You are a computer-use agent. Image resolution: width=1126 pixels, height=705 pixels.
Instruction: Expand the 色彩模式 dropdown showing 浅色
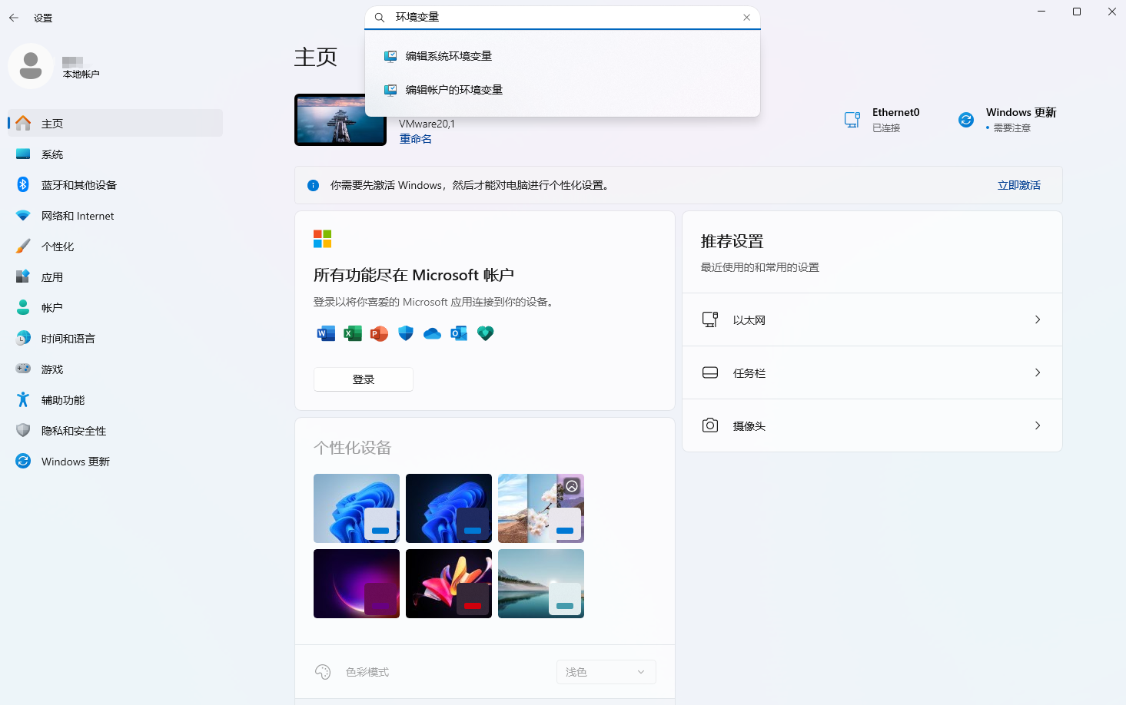(606, 672)
